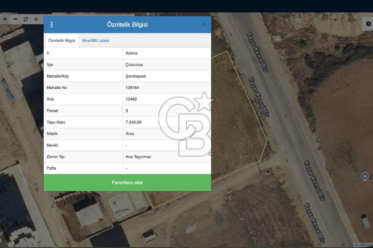This screenshot has width=373, height=248.
Task: Click the Mahalle No value 126164
Action: point(132,88)
